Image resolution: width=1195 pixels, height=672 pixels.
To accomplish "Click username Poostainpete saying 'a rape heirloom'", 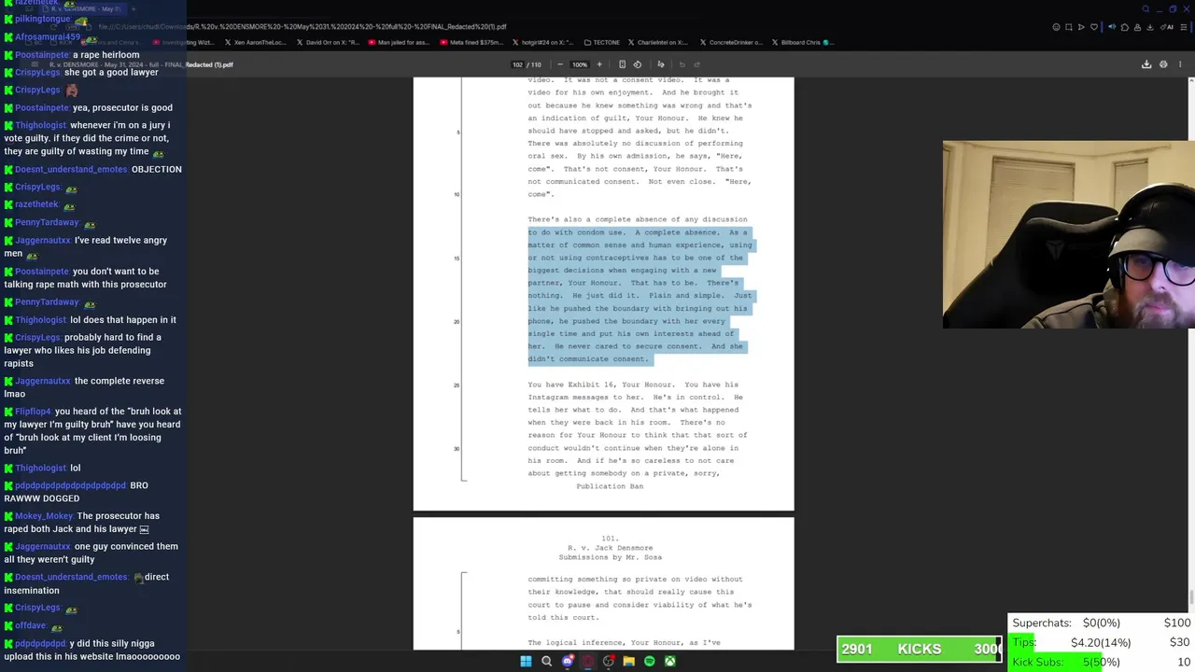I will [x=42, y=55].
